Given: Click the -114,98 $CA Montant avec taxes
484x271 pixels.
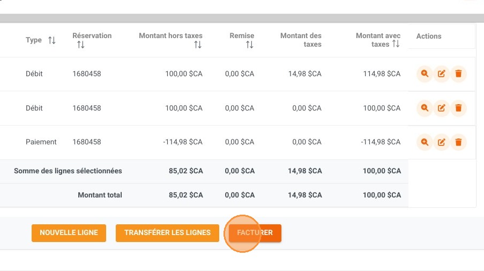Looking at the screenshot, I should (x=381, y=142).
